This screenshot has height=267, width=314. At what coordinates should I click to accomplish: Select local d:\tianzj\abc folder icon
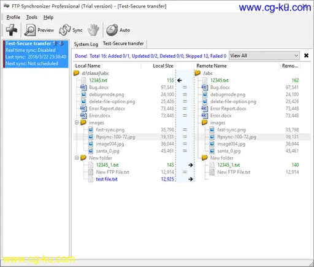pos(77,73)
